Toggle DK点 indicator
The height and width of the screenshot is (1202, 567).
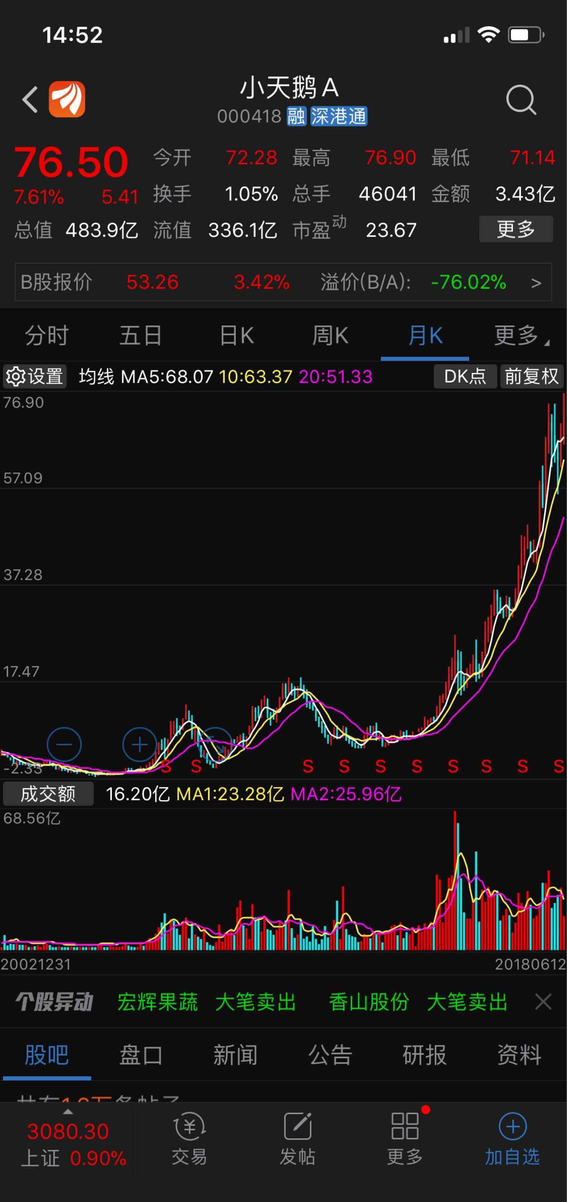click(465, 376)
